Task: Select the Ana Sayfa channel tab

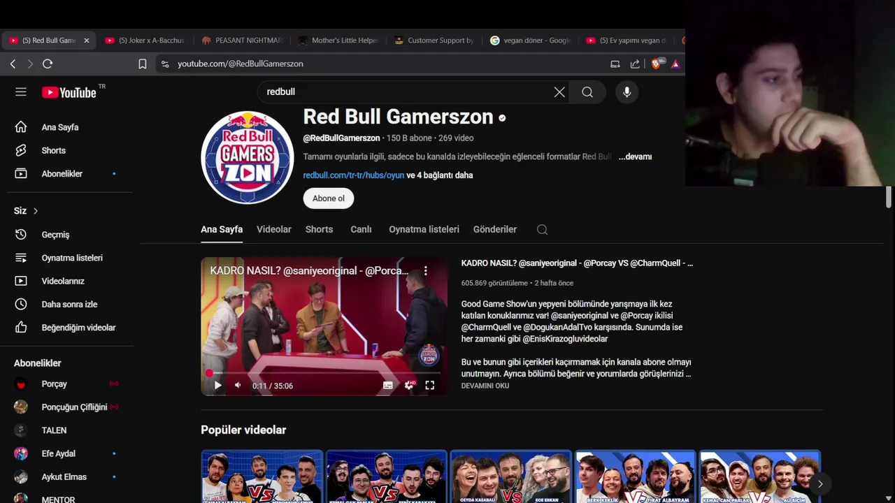Action: (x=222, y=229)
